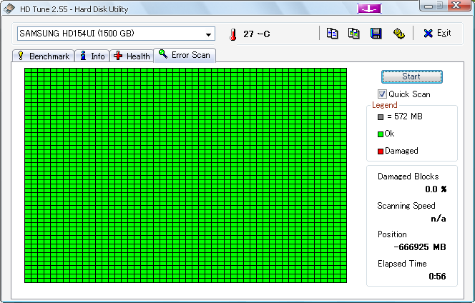Select the Error Scan tab
475x303 pixels.
(185, 55)
